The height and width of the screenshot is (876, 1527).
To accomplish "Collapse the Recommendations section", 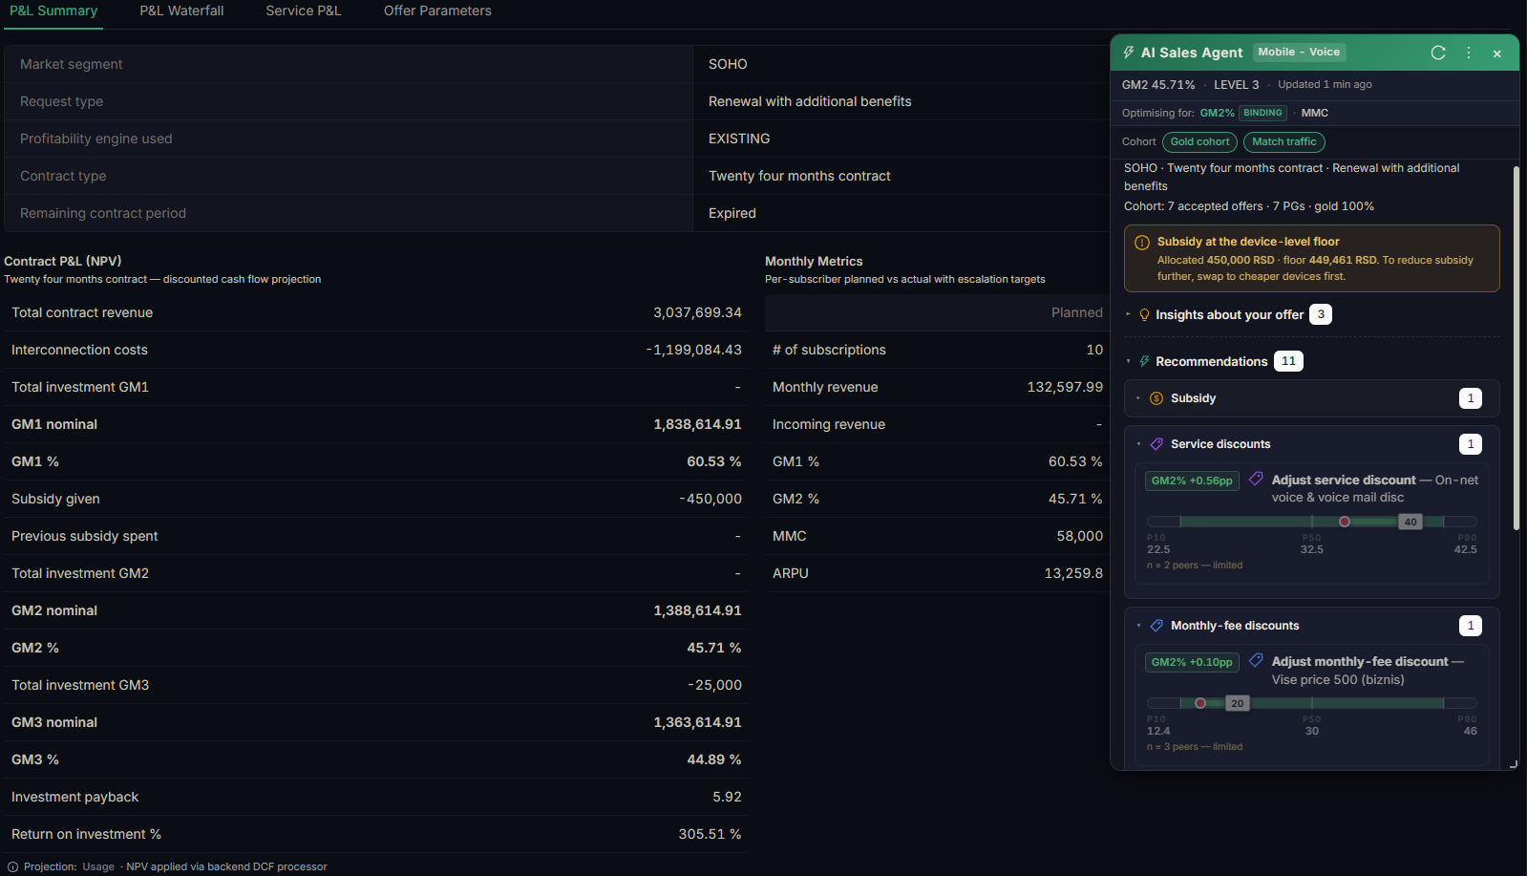I will [1211, 362].
